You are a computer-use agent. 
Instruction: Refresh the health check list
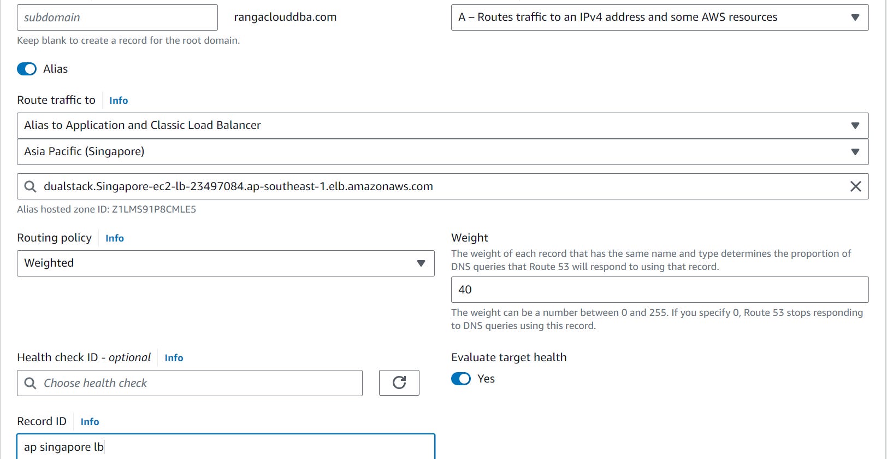pos(399,383)
